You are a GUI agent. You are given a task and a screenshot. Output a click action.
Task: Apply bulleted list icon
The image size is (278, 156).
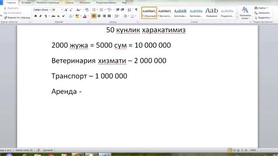pos(94,10)
